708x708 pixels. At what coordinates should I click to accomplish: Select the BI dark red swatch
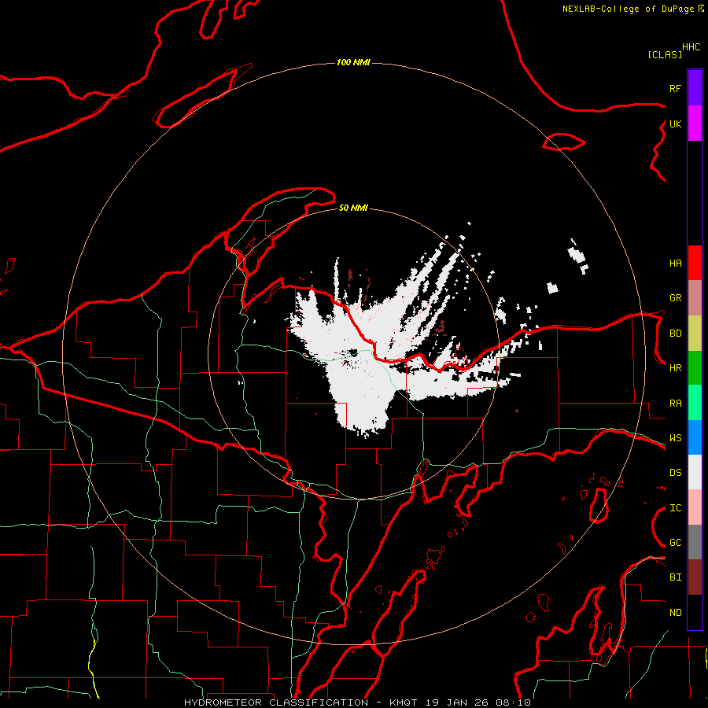[695, 577]
